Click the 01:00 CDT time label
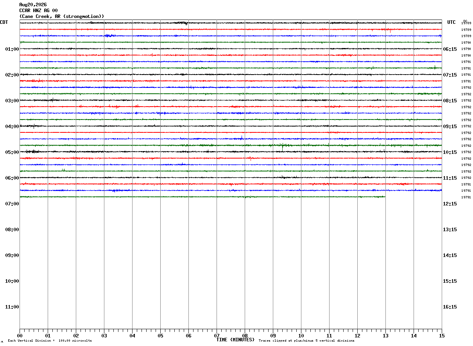Viewport: 473px width, 346px height. (x=12, y=49)
